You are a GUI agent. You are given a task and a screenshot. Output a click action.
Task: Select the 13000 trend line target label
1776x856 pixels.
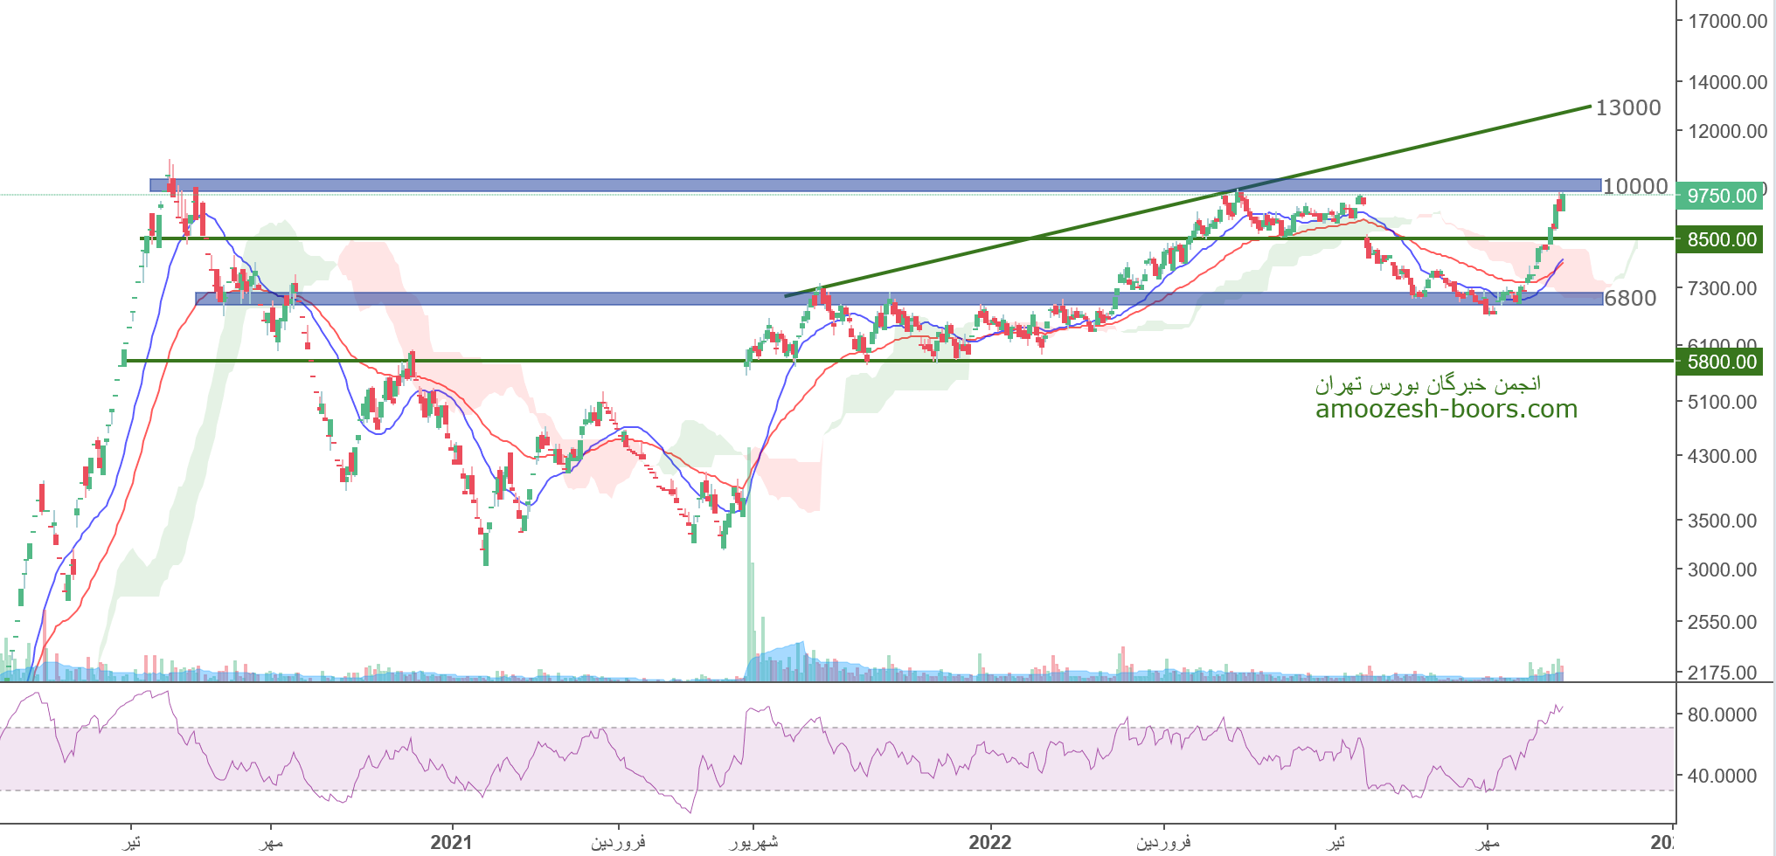[1628, 107]
